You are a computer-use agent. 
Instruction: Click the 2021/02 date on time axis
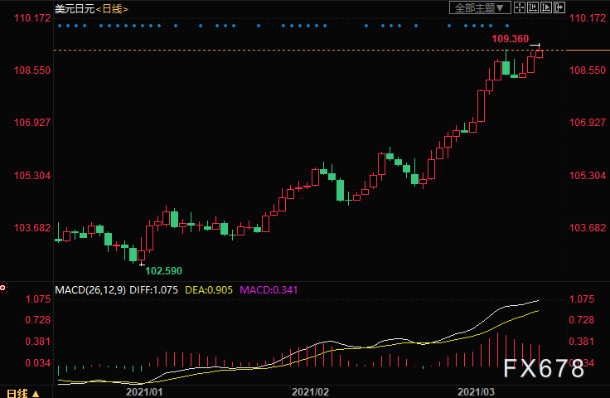[x=310, y=391]
